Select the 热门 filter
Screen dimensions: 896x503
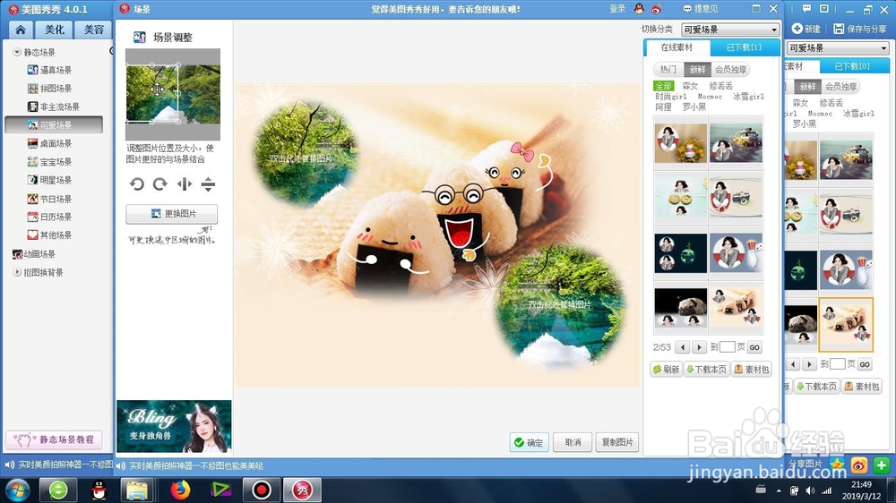tap(668, 70)
